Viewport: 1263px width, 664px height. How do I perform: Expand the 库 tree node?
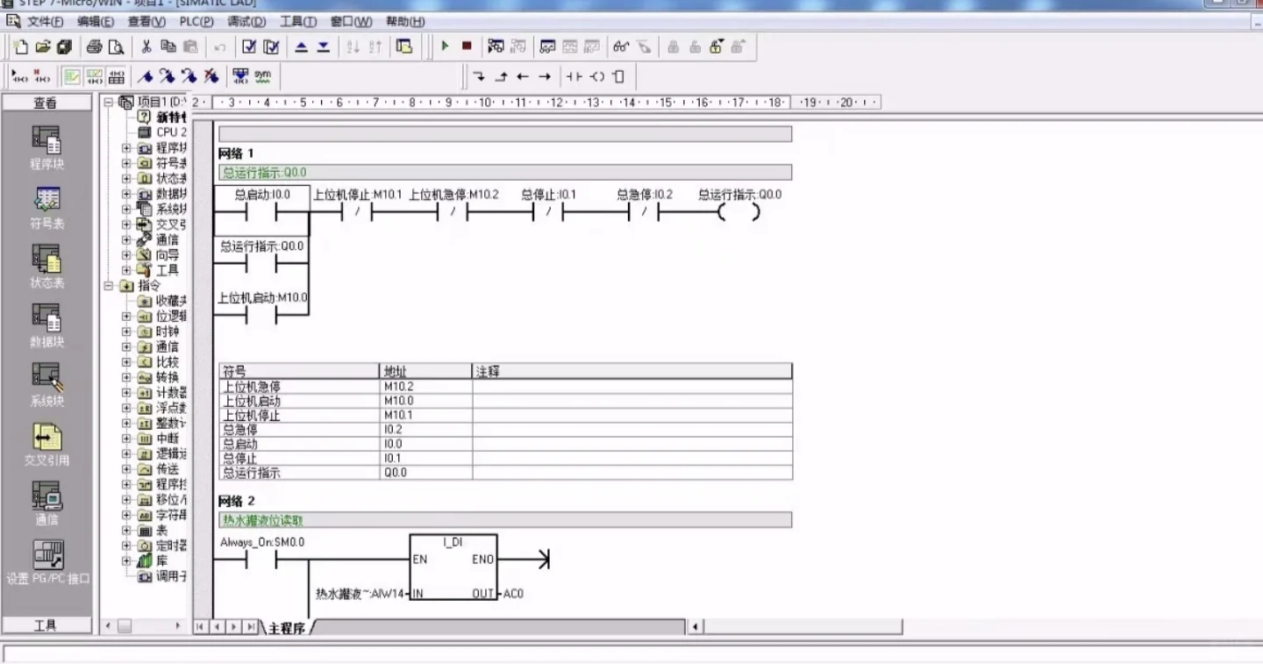coord(126,560)
